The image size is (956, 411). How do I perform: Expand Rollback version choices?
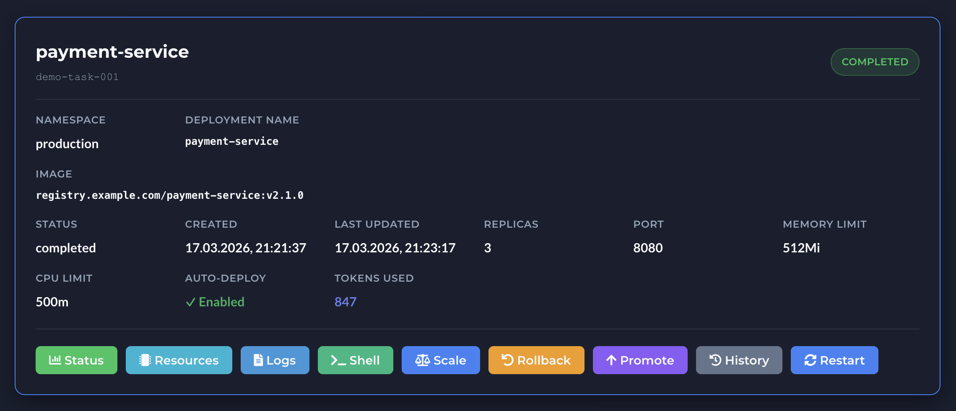click(x=536, y=360)
